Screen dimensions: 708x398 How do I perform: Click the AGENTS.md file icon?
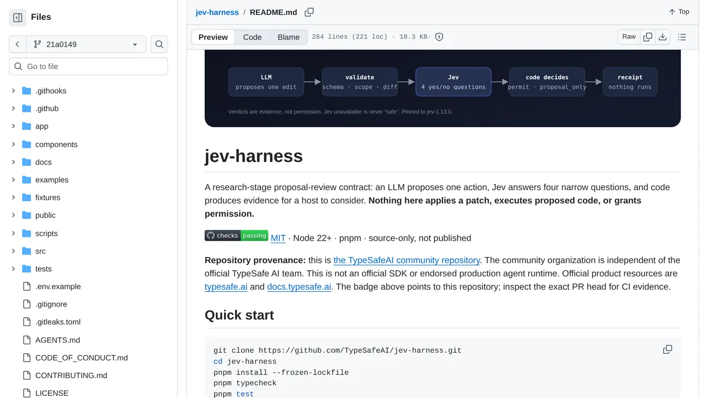coord(27,340)
